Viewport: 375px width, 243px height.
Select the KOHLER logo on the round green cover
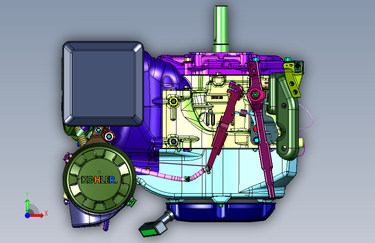coord(99,179)
